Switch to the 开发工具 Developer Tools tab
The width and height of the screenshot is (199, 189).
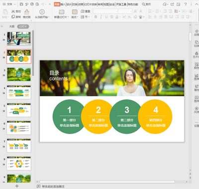(121, 4)
